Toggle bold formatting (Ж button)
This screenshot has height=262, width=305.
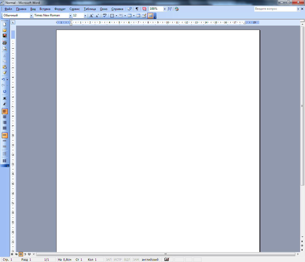pyautogui.click(x=4, y=98)
